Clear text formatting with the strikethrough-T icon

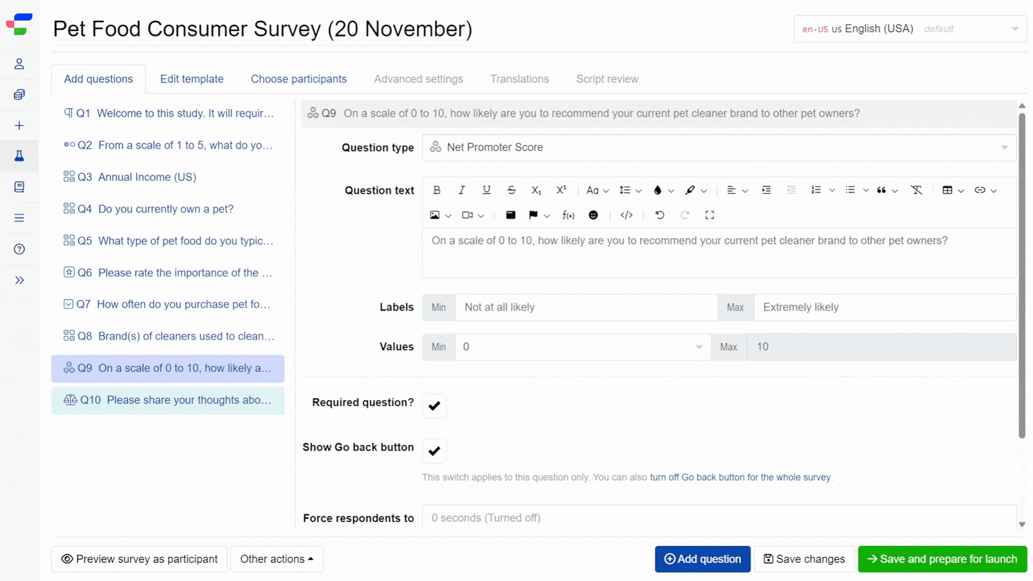click(916, 190)
